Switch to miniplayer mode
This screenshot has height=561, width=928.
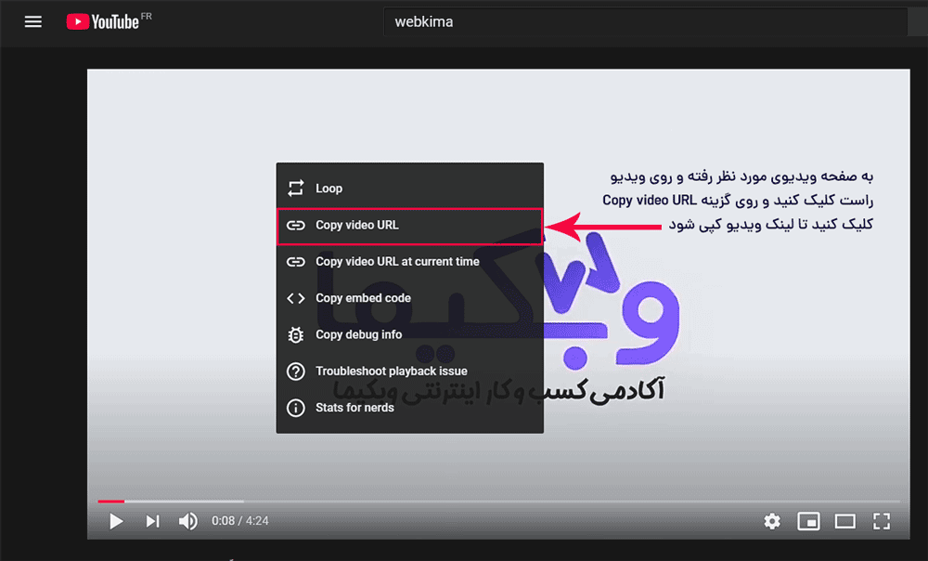(808, 521)
